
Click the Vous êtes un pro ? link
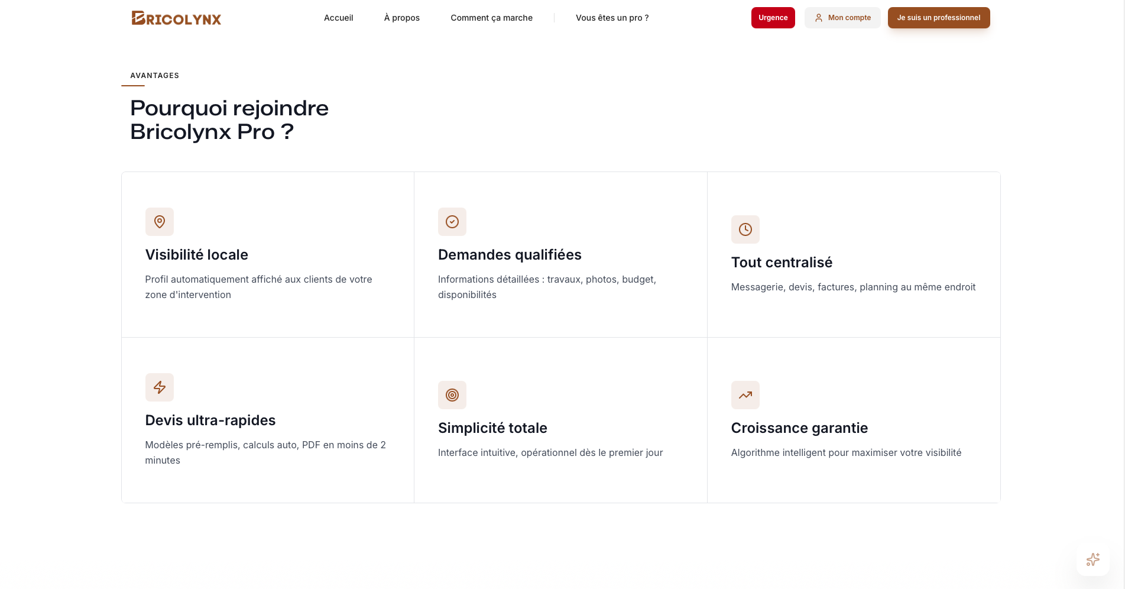tap(612, 18)
